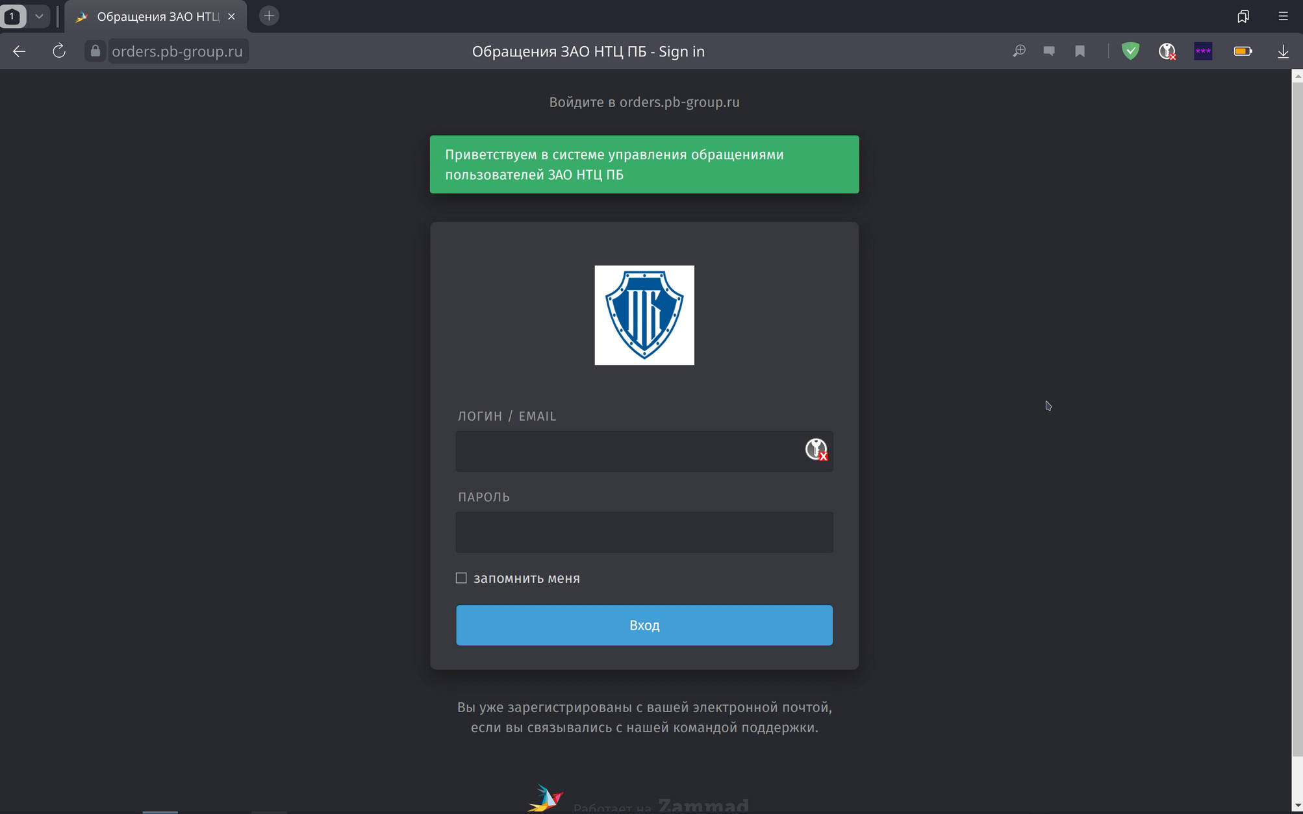Open the zoom magnifier icon in toolbar
The image size is (1303, 814).
point(1019,51)
